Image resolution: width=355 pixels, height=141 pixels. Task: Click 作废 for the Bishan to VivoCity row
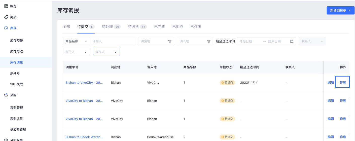[343, 83]
